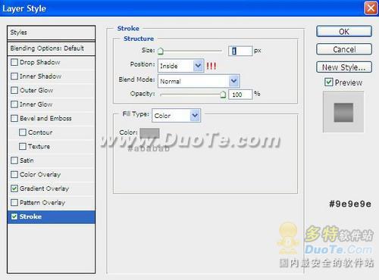
Task: Click the Size slider handle
Action: click(161, 51)
